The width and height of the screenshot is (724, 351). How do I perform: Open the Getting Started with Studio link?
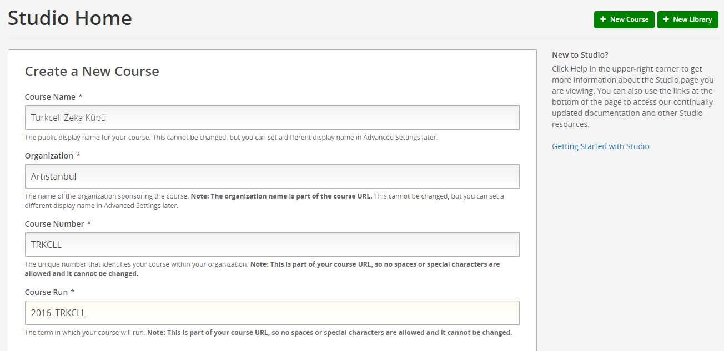point(600,146)
